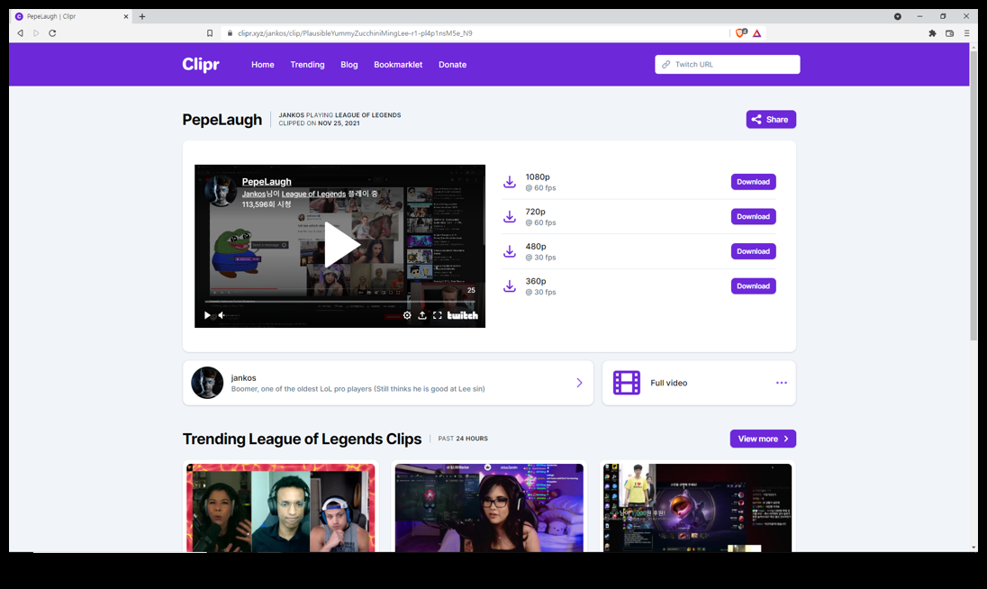Click the streamer avatar in video overlay
The height and width of the screenshot is (589, 987).
pyautogui.click(x=221, y=191)
